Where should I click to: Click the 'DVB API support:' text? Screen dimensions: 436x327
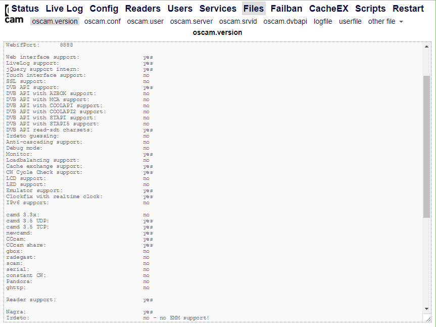coord(33,87)
